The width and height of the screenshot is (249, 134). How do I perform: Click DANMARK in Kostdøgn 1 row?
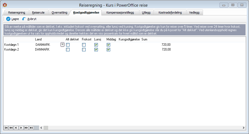tap(43, 45)
